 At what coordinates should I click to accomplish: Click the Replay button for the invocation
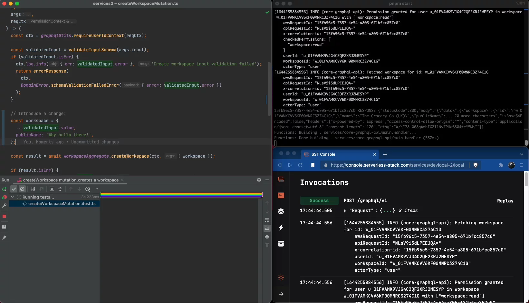coord(505,201)
